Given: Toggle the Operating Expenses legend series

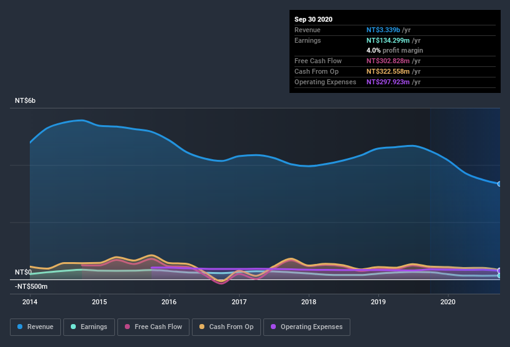Looking at the screenshot, I should [307, 327].
